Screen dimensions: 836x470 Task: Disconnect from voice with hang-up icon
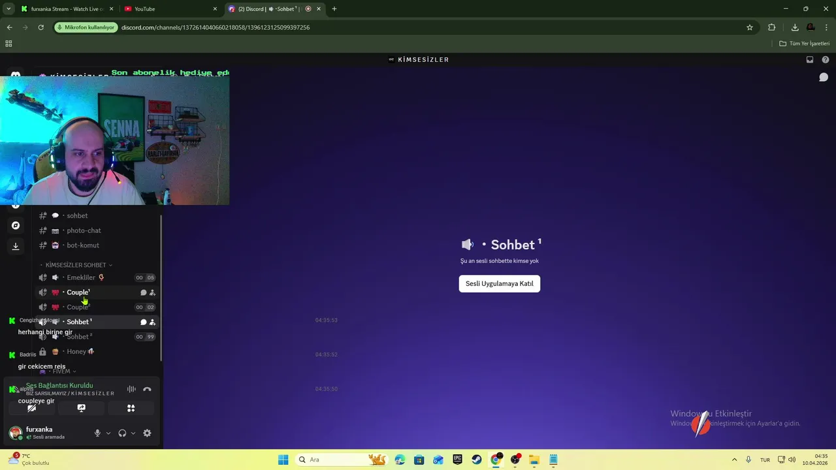pyautogui.click(x=147, y=389)
